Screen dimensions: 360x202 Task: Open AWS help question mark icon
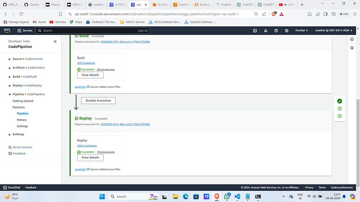[x=276, y=30]
